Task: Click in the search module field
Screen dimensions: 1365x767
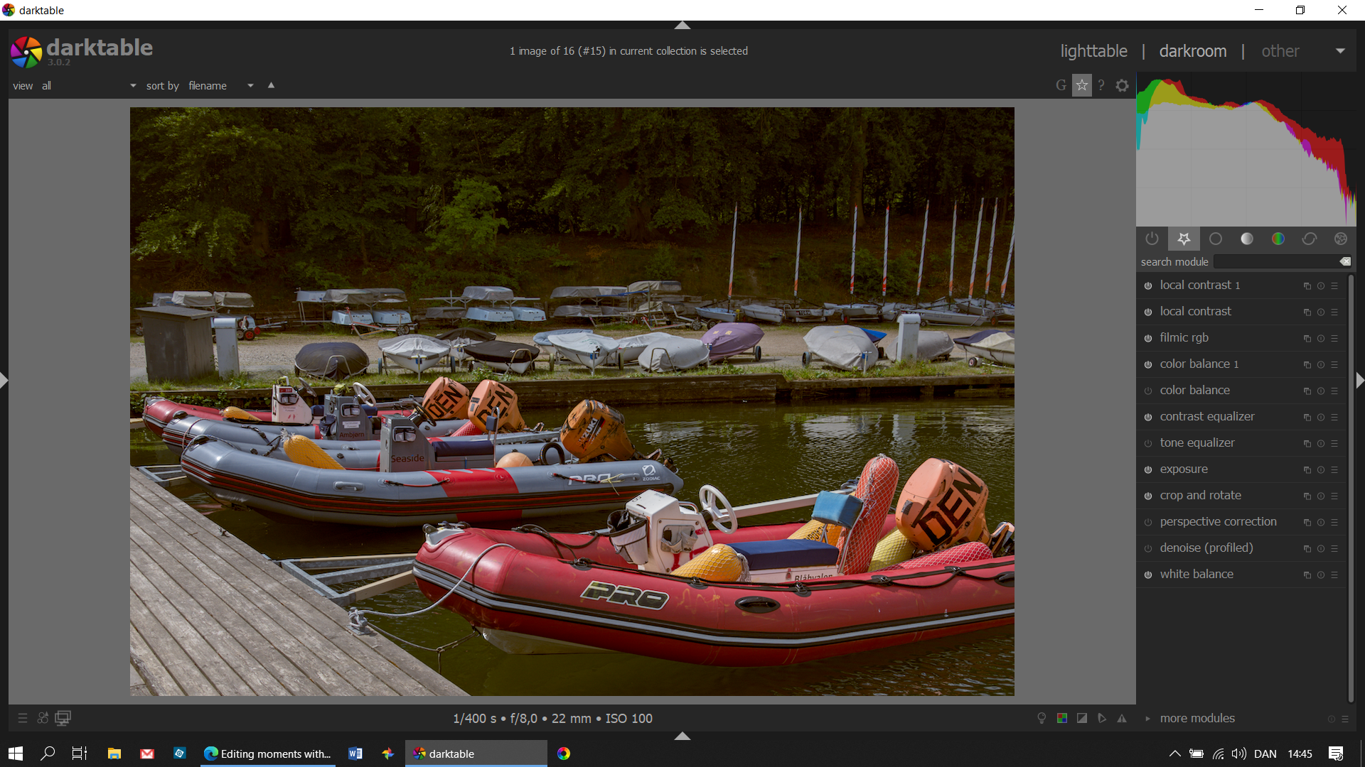Action: (1276, 262)
